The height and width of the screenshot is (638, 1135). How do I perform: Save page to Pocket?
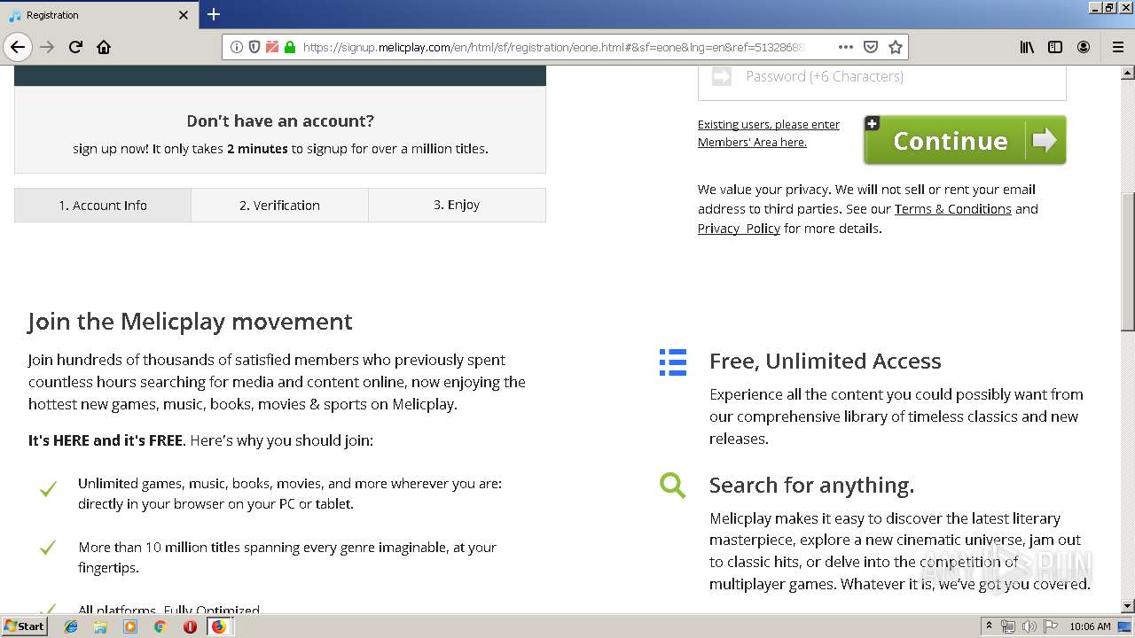871,47
